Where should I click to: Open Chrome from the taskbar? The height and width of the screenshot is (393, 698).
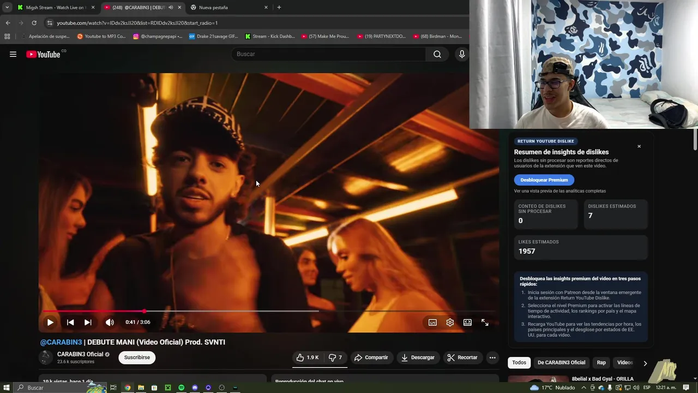pyautogui.click(x=128, y=388)
